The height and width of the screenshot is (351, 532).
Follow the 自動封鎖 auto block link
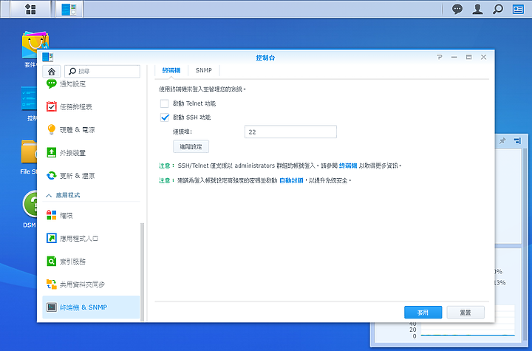291,180
